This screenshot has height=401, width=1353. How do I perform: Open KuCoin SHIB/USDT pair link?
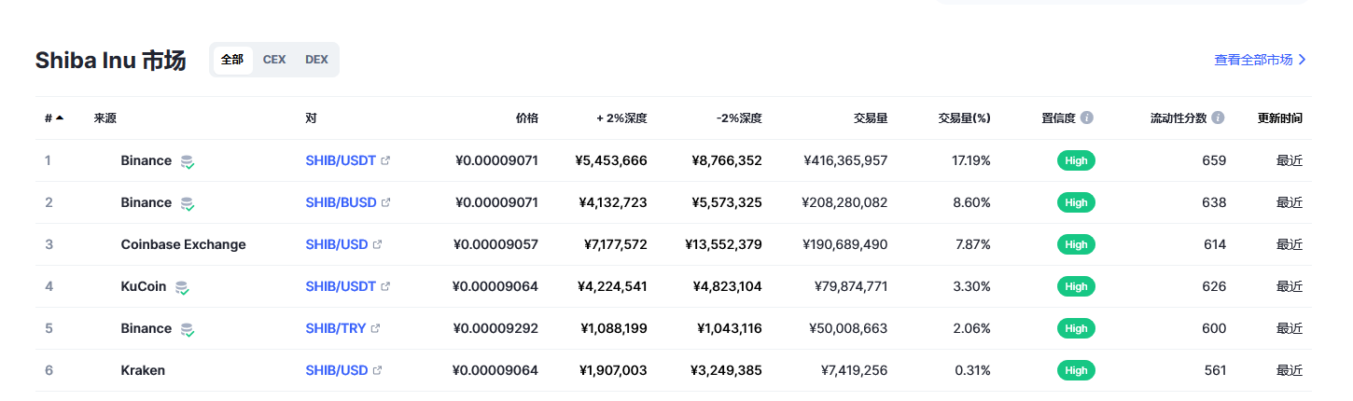click(x=341, y=286)
